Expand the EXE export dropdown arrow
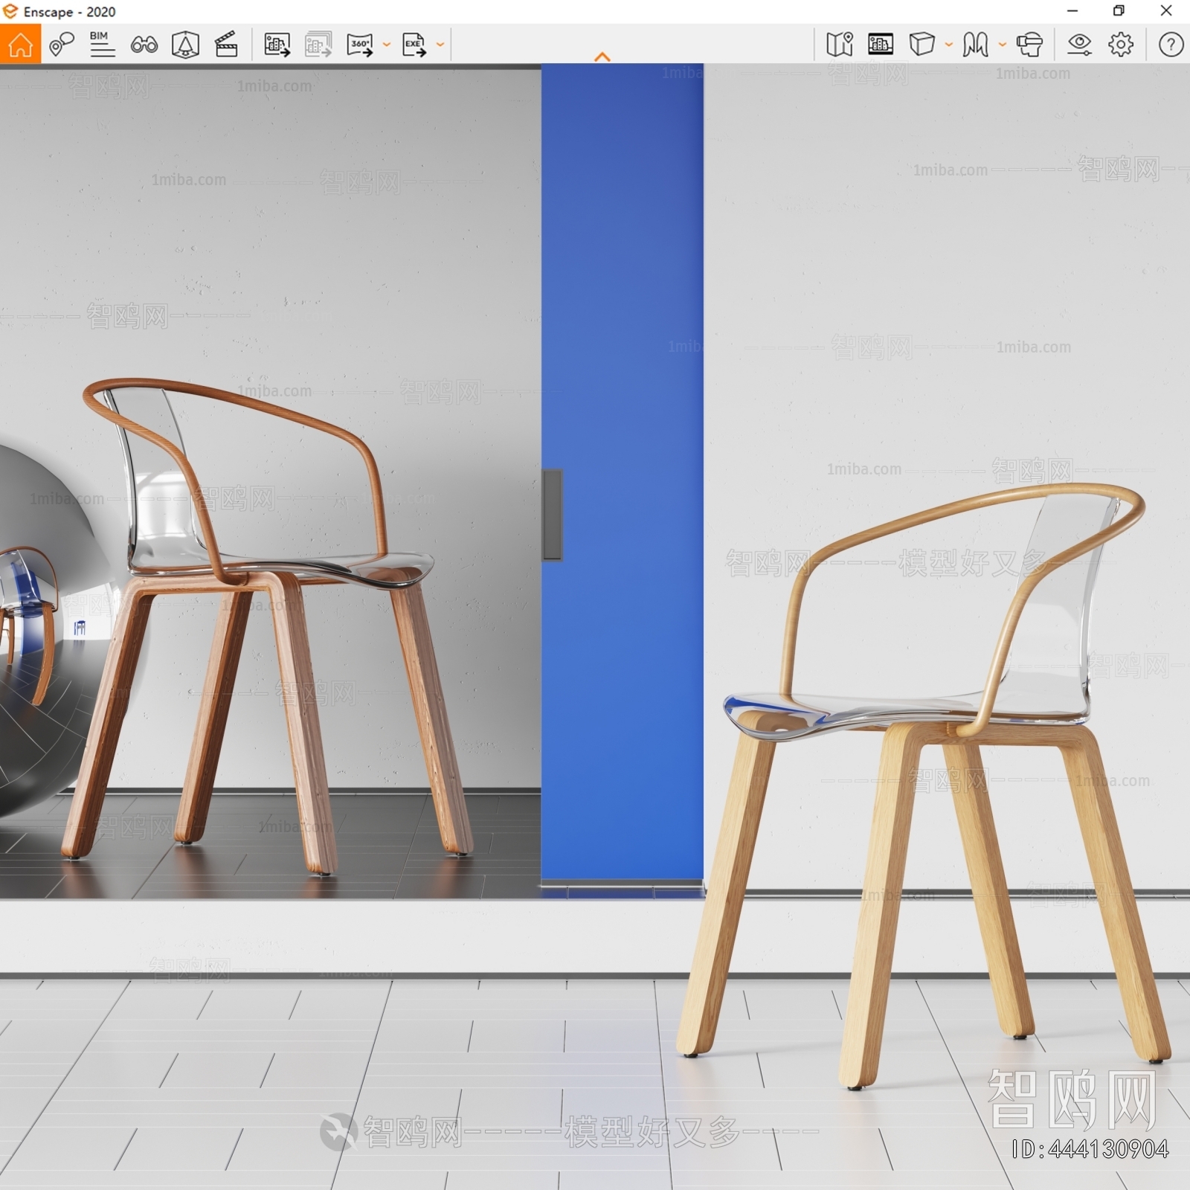This screenshot has height=1190, width=1190. pos(440,45)
